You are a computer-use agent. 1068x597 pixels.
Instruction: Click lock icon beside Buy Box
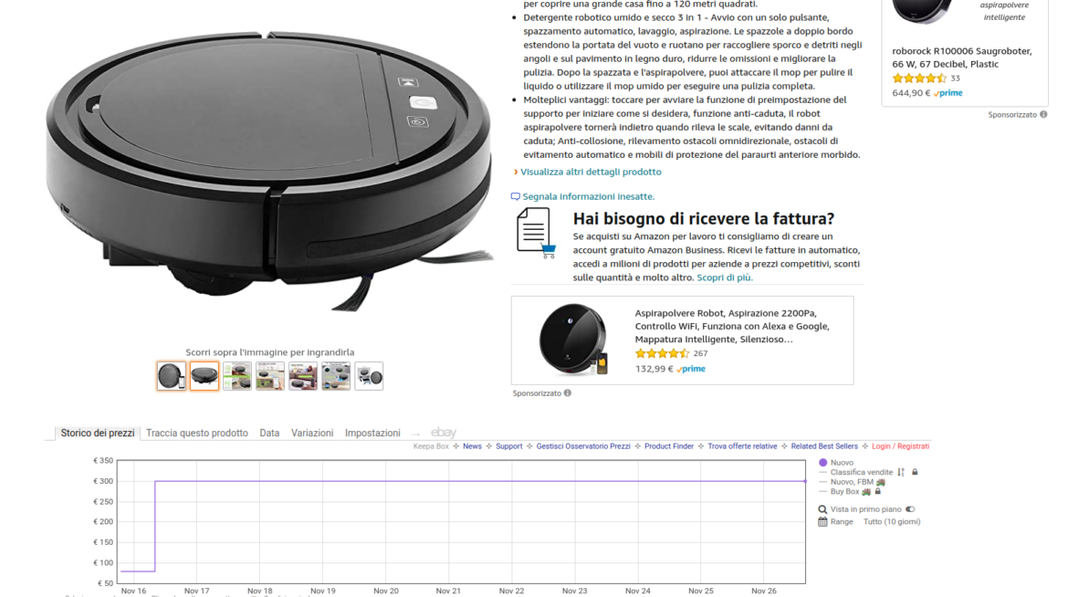(878, 491)
